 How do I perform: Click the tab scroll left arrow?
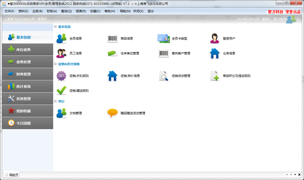coord(287,175)
